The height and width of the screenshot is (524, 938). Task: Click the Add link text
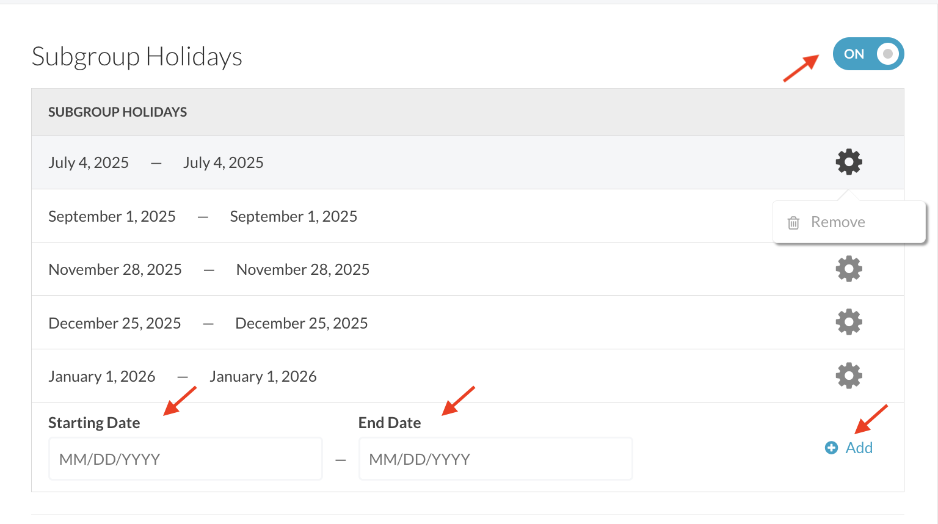coord(859,448)
